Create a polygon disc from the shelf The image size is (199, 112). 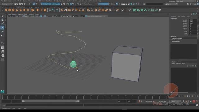pos(28,10)
